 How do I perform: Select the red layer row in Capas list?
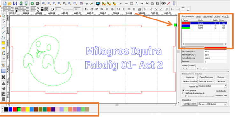point(204,23)
